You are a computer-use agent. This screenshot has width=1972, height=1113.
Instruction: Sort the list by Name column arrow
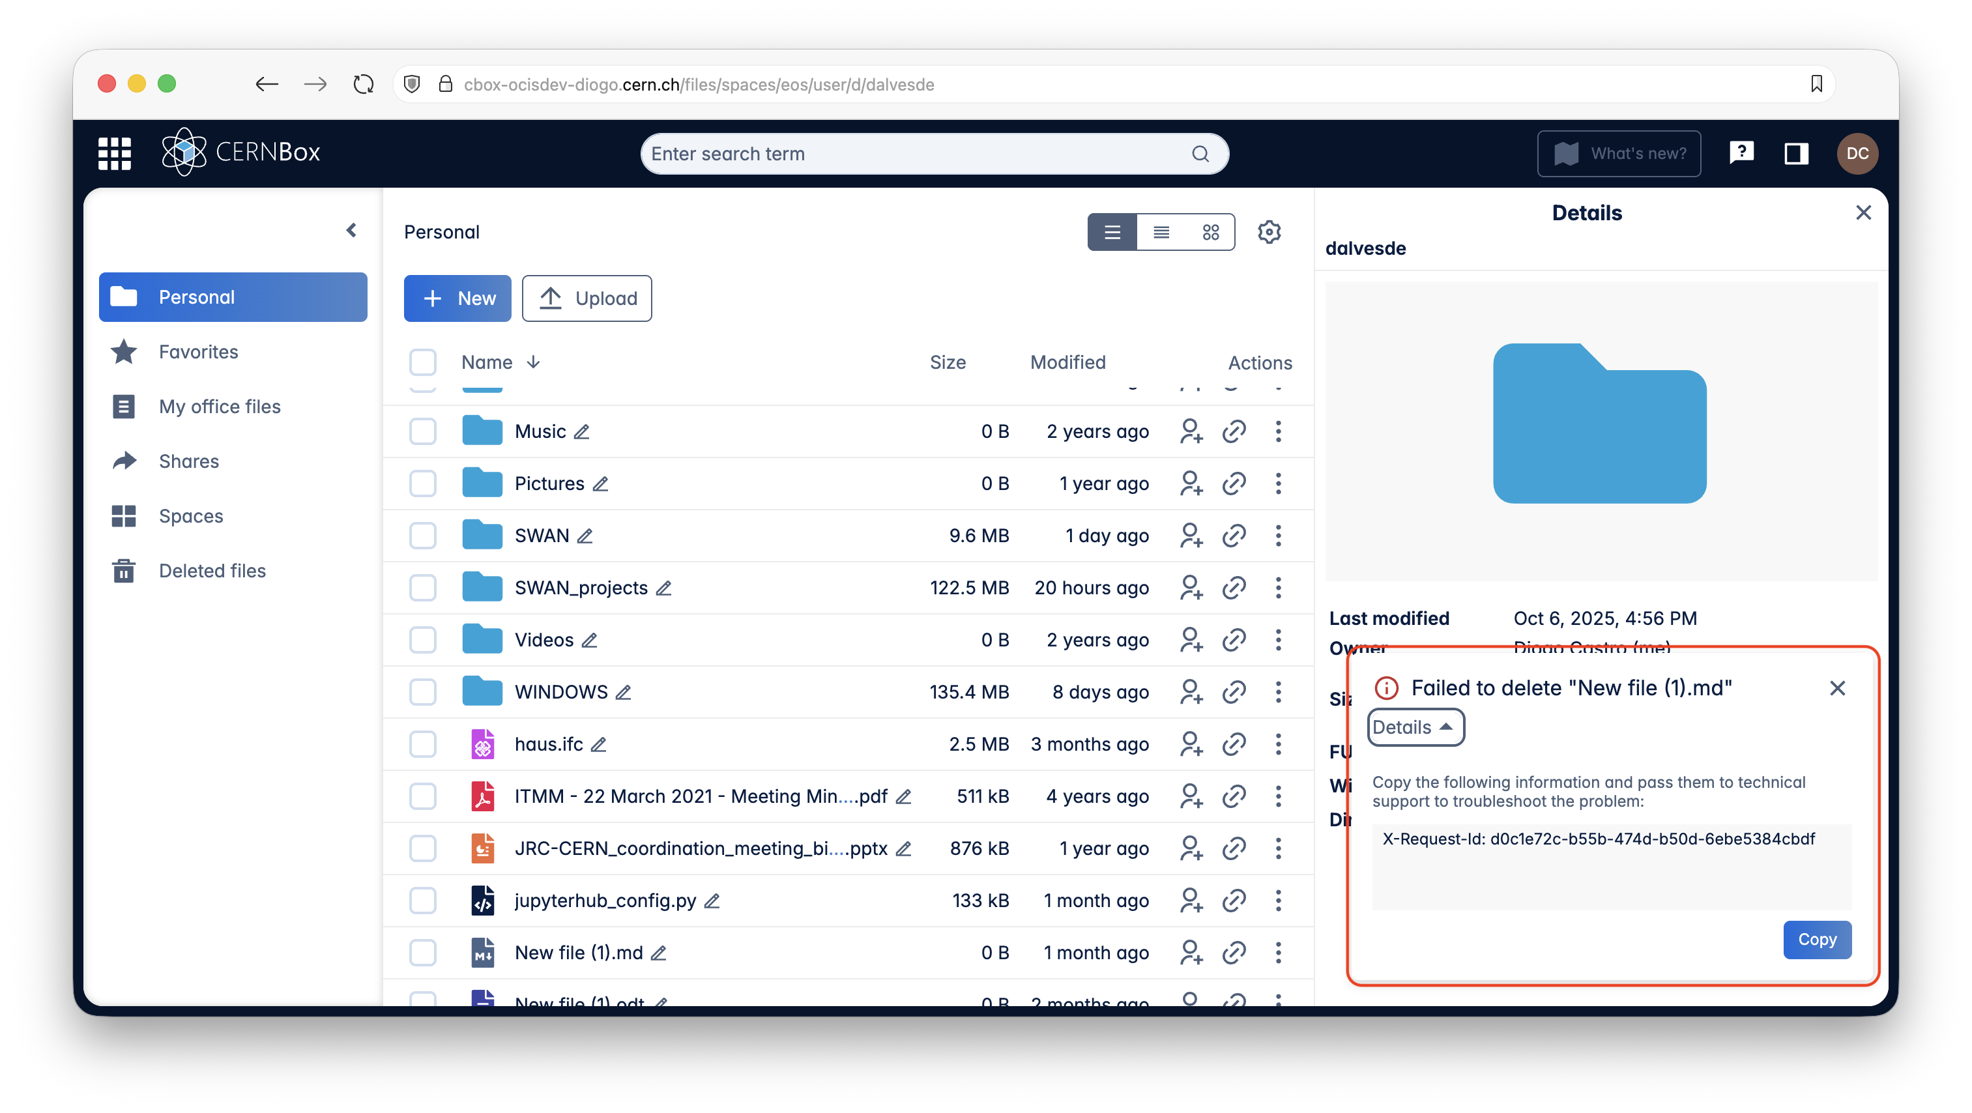coord(534,362)
